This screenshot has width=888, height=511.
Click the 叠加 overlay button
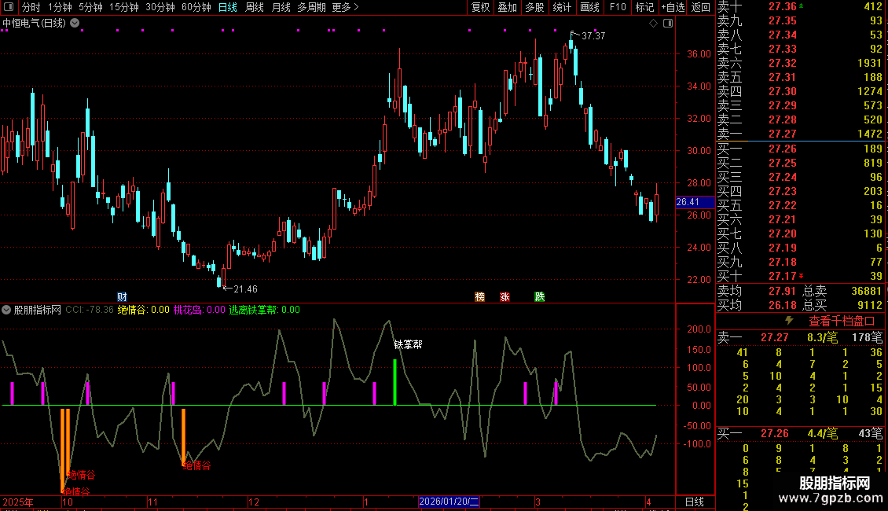pyautogui.click(x=508, y=7)
